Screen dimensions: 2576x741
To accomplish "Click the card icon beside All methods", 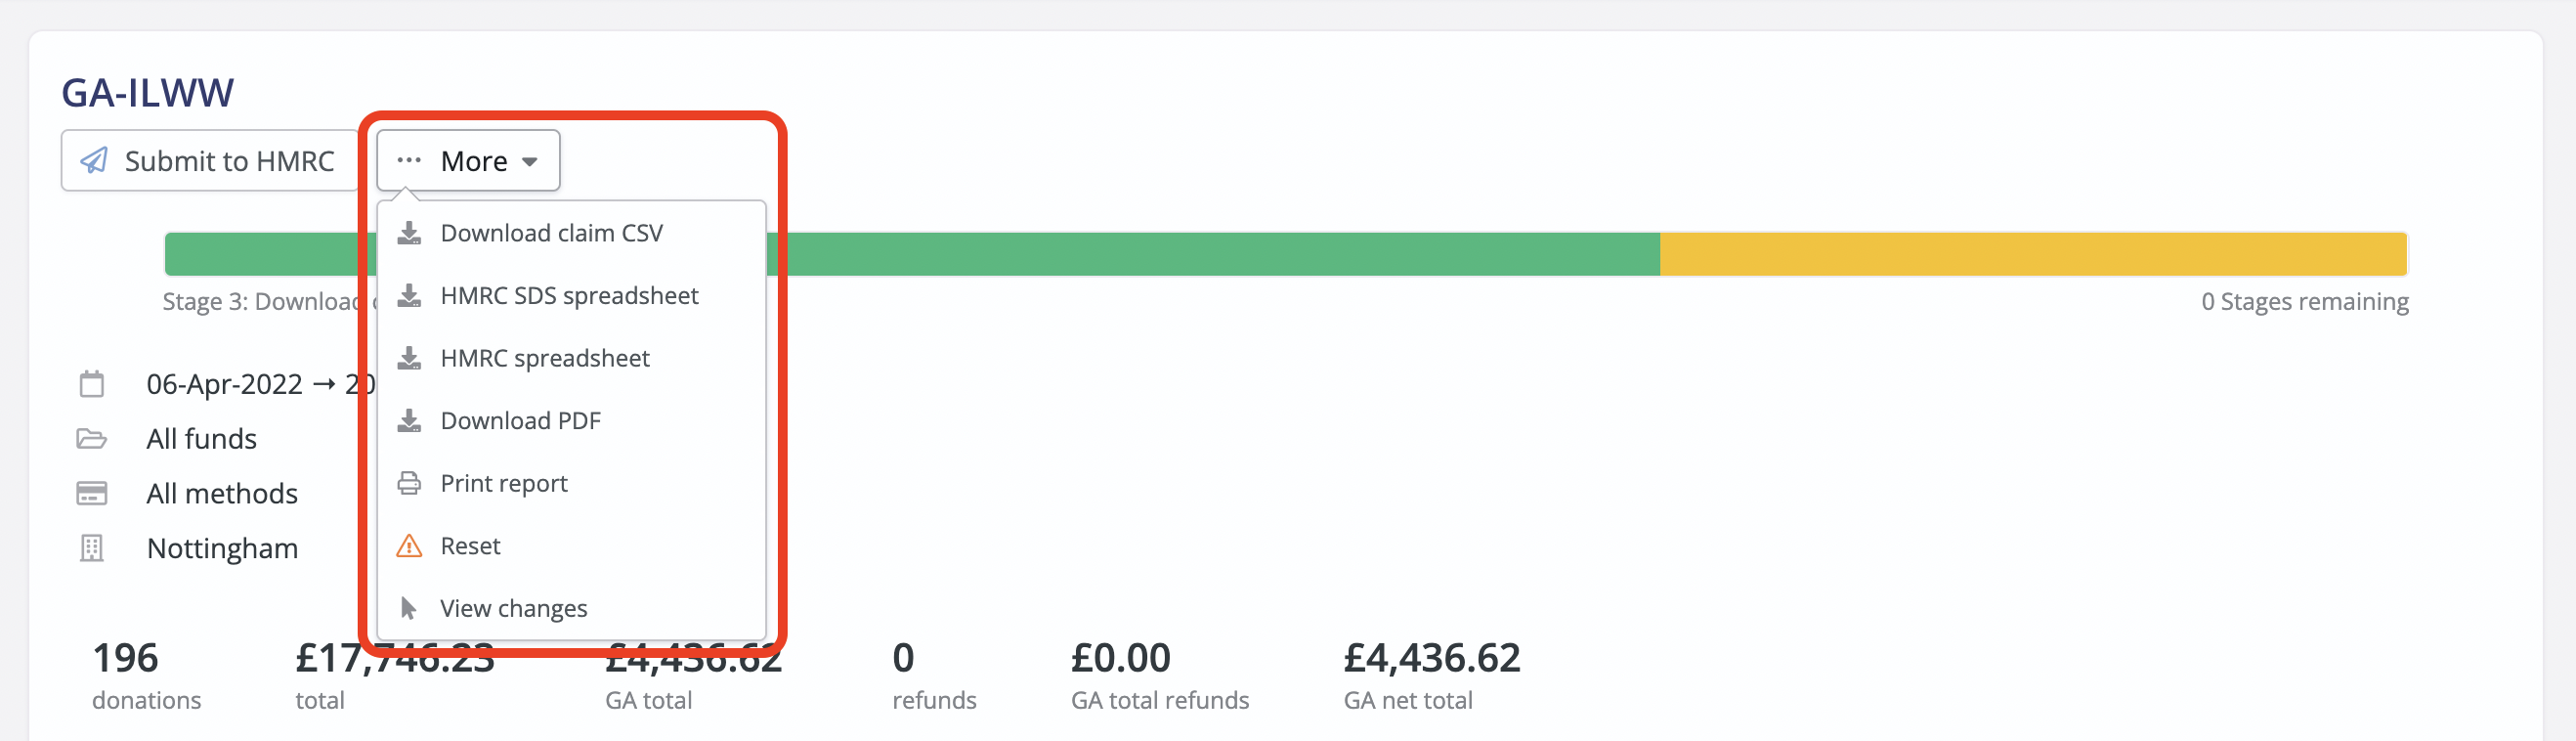I will point(91,493).
